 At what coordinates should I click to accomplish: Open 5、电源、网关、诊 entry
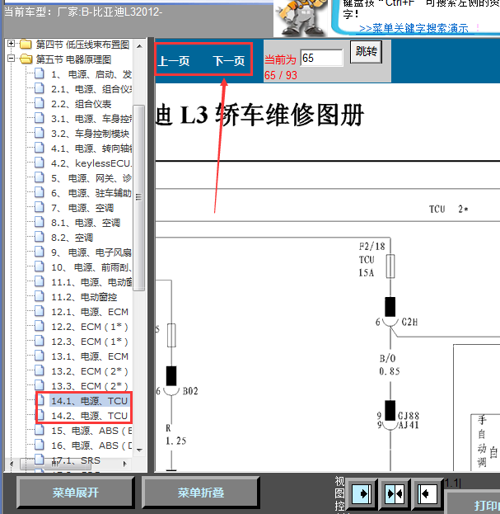tap(91, 178)
